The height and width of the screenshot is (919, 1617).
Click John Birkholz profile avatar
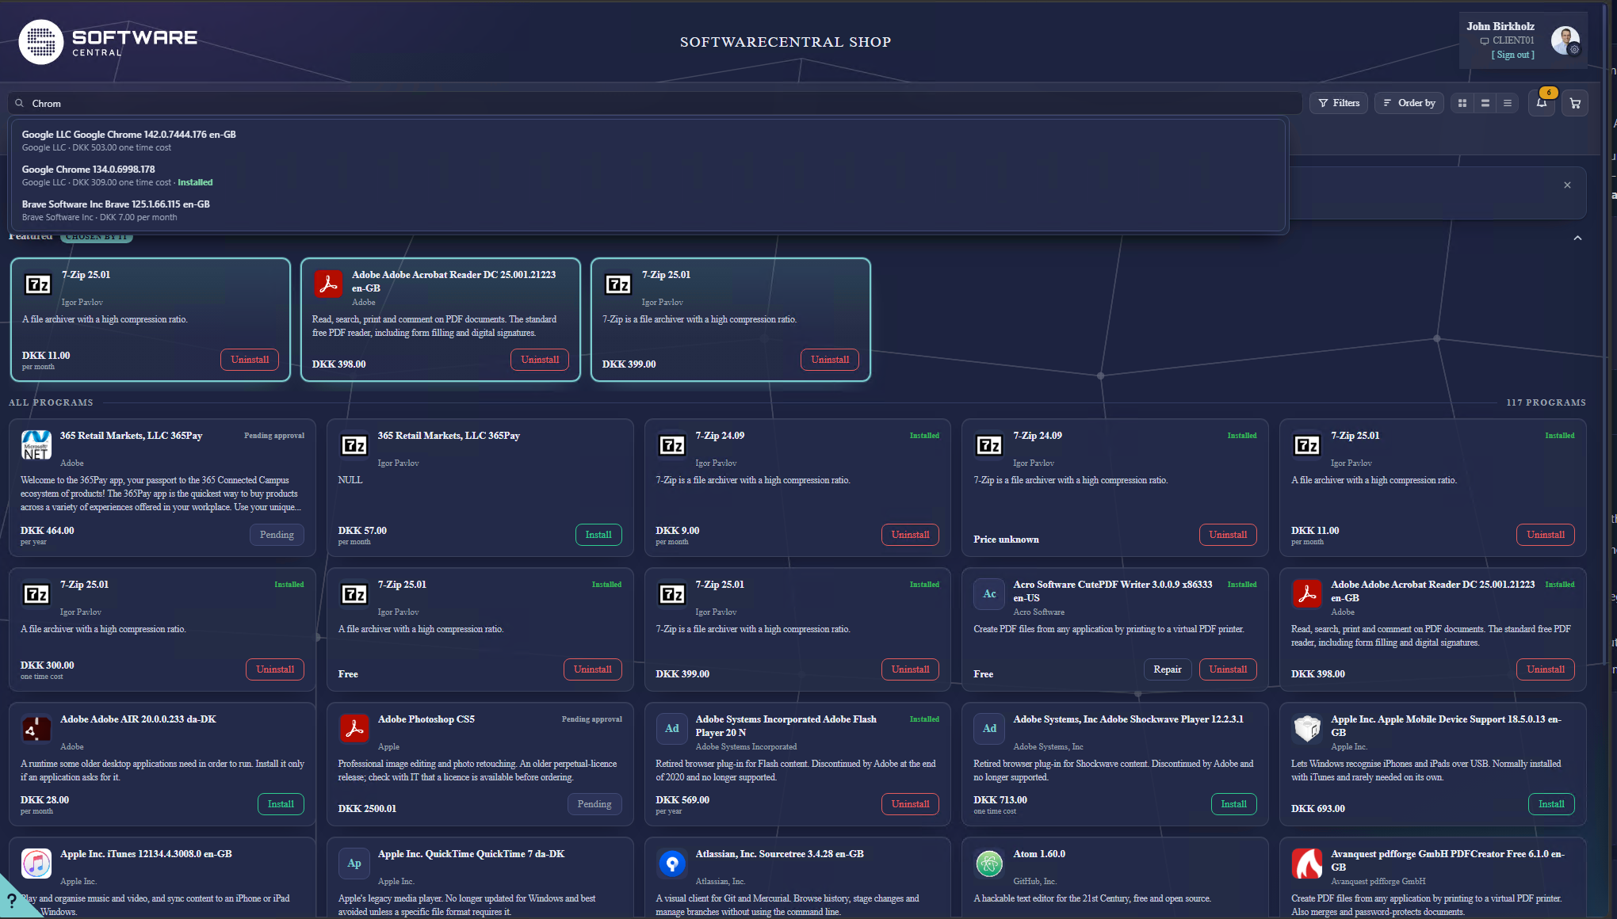click(x=1565, y=40)
